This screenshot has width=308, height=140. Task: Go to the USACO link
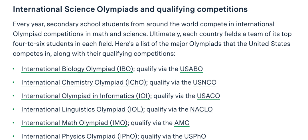(x=208, y=96)
